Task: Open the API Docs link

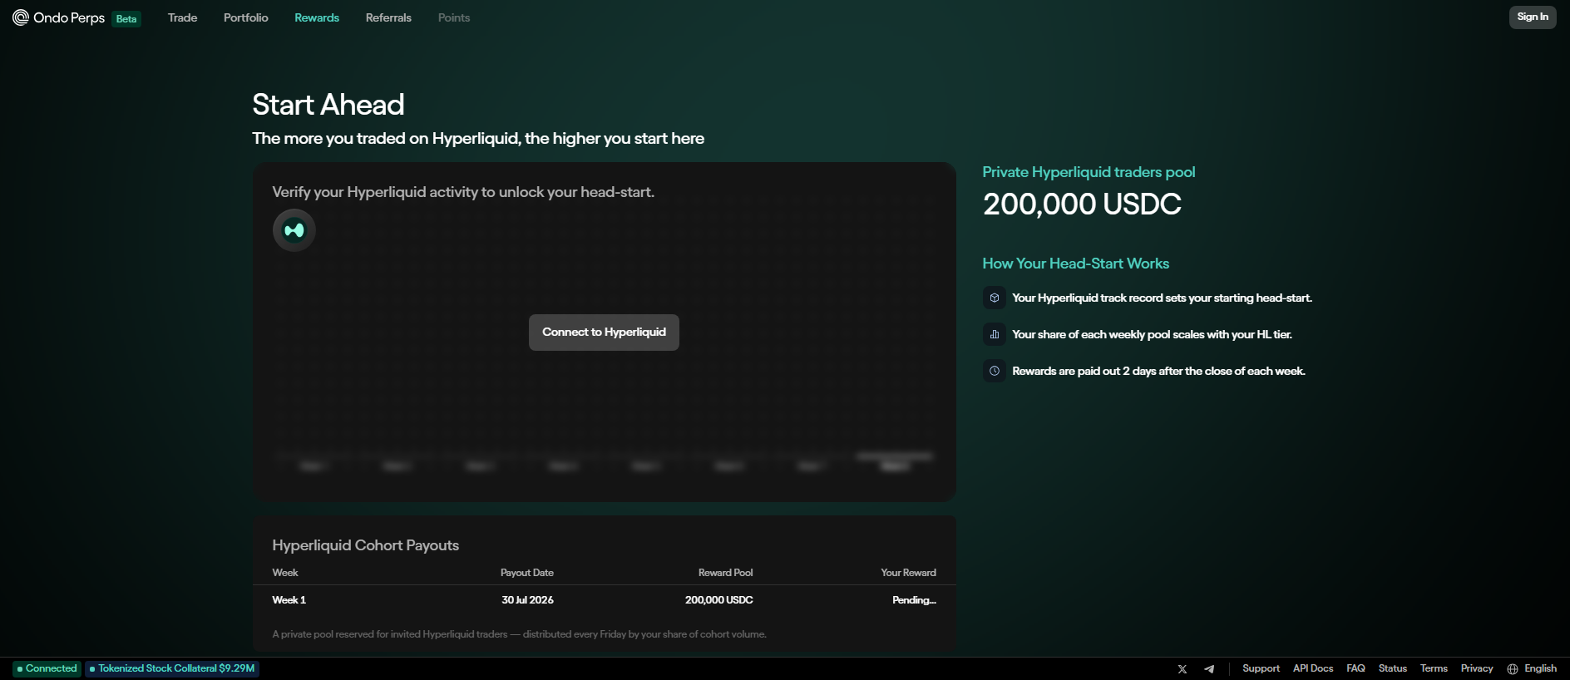Action: point(1313,668)
